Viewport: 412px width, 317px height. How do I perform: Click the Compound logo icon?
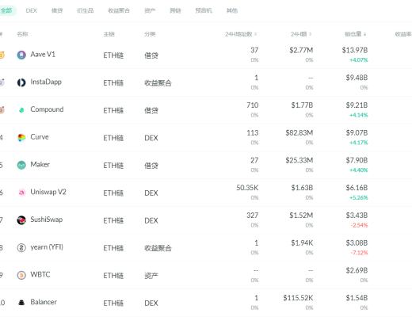pos(21,110)
